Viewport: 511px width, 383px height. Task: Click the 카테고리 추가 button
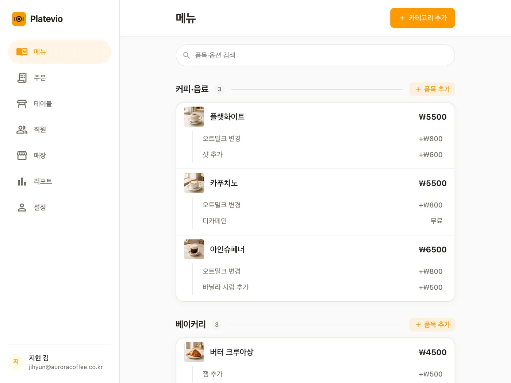click(422, 18)
